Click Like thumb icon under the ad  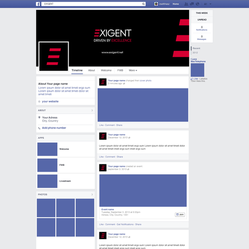[192, 79]
